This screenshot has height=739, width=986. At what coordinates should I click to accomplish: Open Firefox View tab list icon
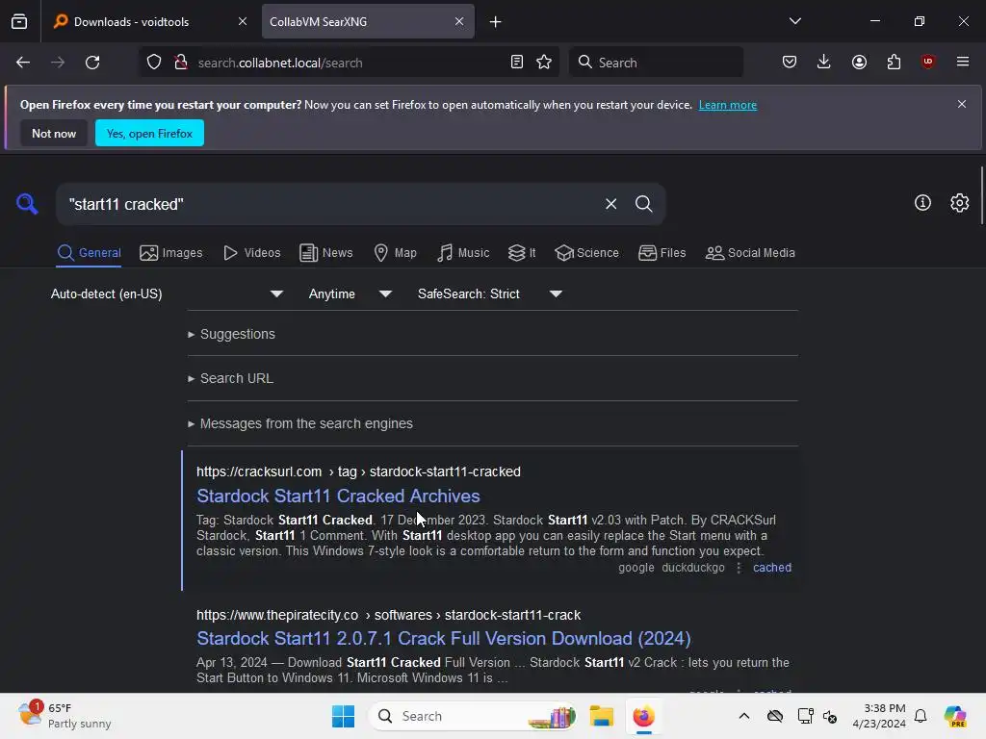coord(19,21)
